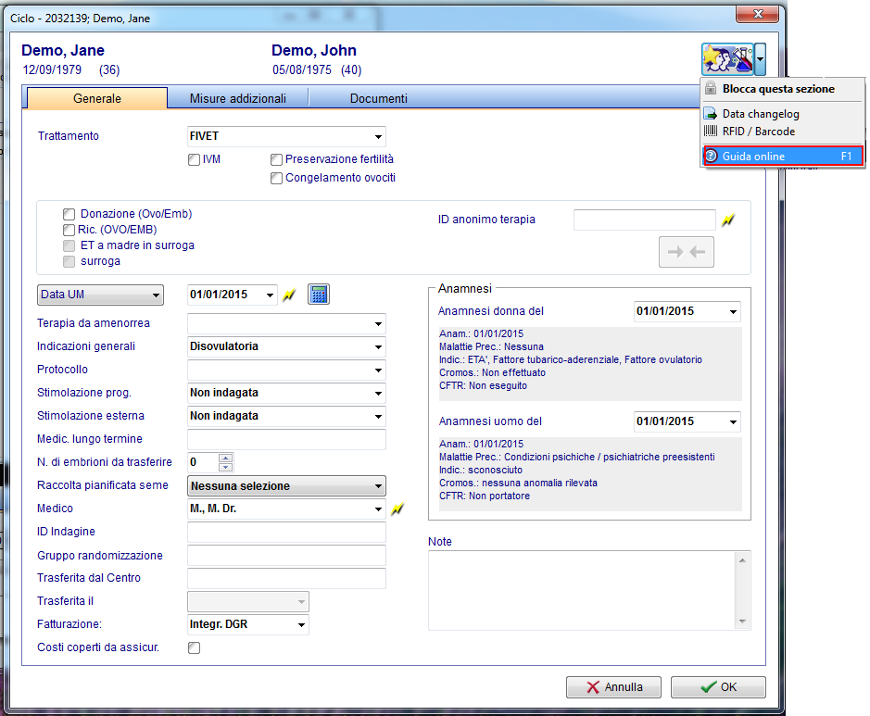Open the calculator icon beside the Data UM date
This screenshot has width=870, height=716.
[x=319, y=295]
